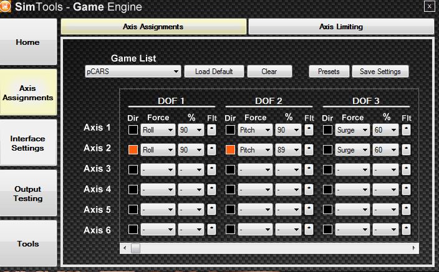This screenshot has width=439, height=272.
Task: Click the Clear button
Action: (x=269, y=72)
